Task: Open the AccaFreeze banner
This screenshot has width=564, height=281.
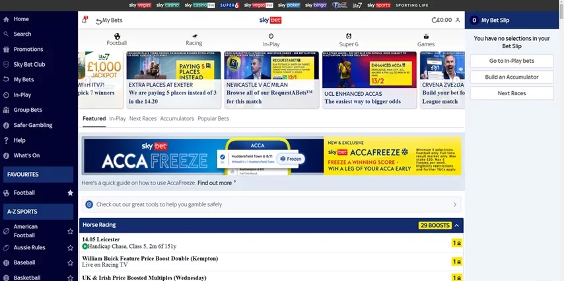Action: tap(272, 156)
